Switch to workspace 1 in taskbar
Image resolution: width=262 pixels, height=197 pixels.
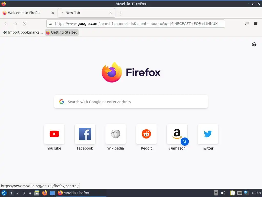[x=11, y=193]
